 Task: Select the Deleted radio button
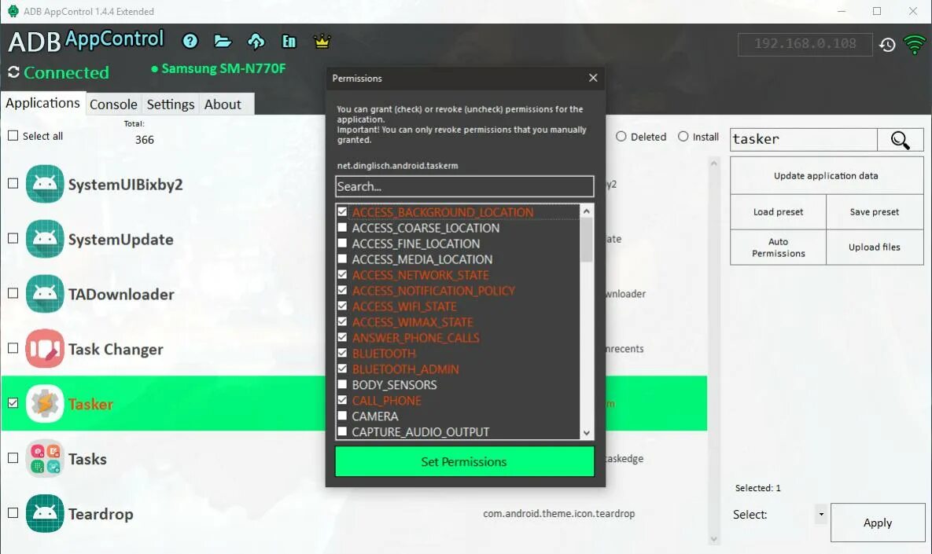pyautogui.click(x=621, y=137)
